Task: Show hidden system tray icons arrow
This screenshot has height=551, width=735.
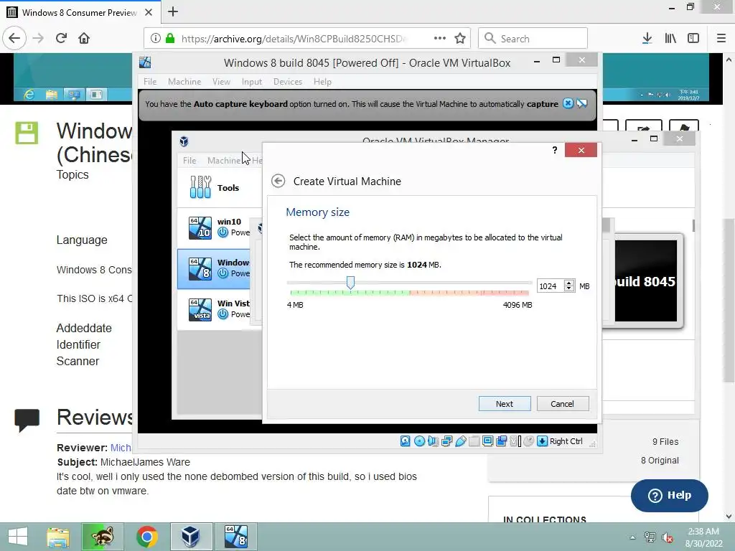Action: 632,537
